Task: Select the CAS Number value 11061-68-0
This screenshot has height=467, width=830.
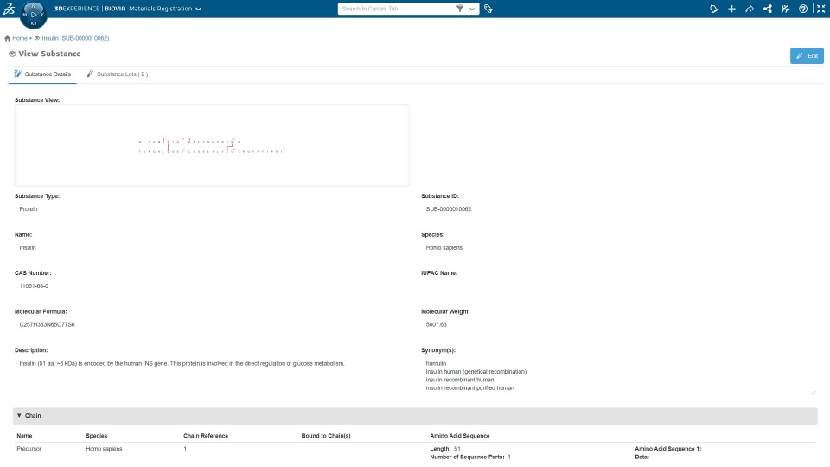Action: pyautogui.click(x=34, y=286)
